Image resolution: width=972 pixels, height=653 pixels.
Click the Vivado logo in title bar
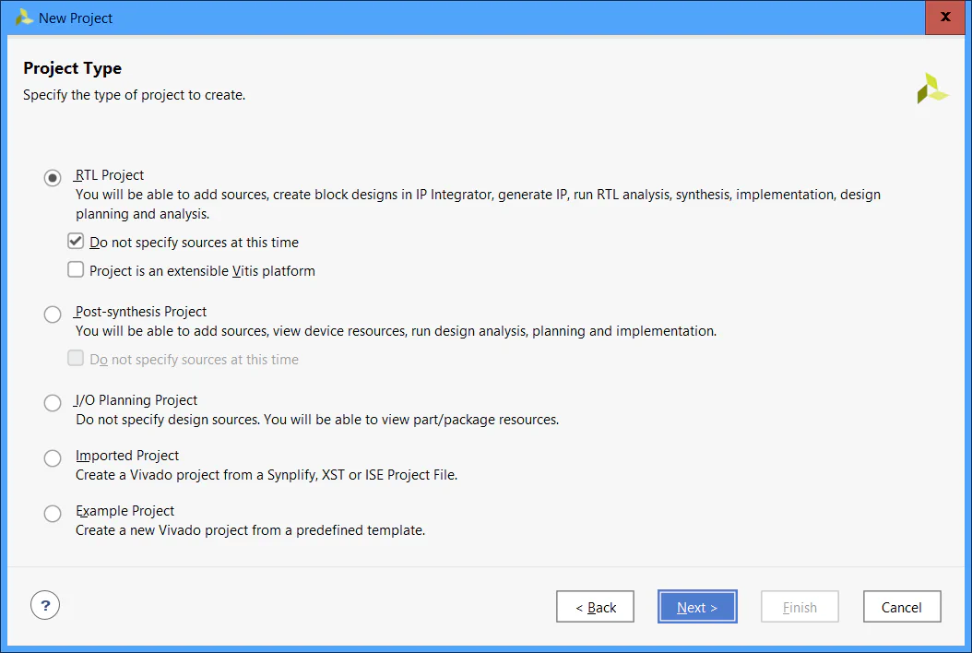point(24,18)
